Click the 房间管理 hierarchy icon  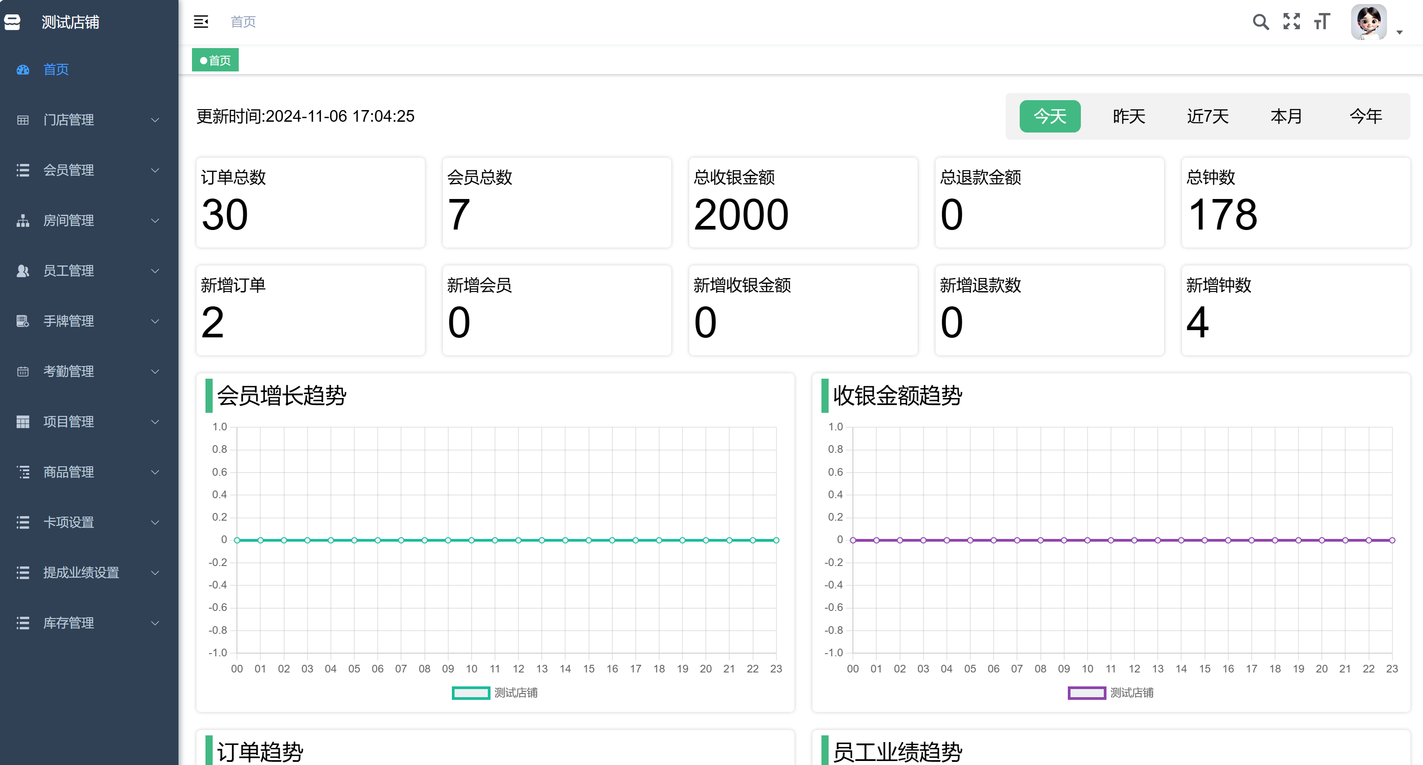[22, 220]
